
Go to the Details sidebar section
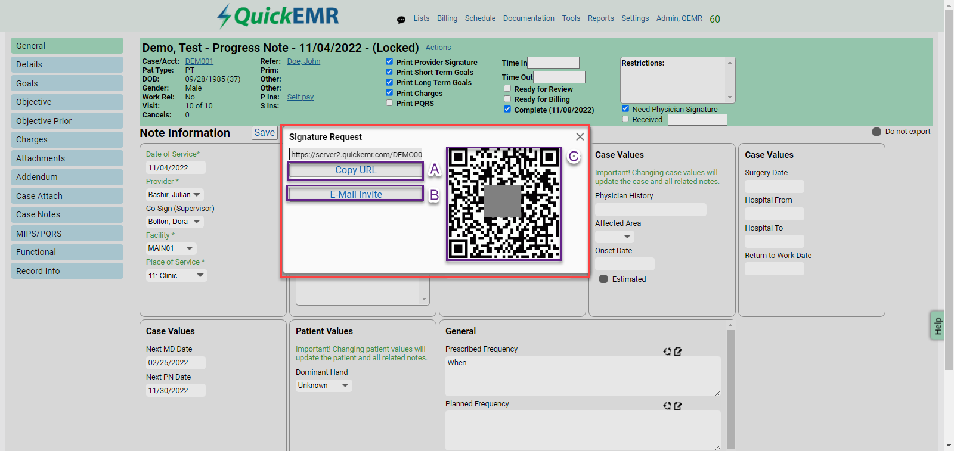(x=67, y=64)
